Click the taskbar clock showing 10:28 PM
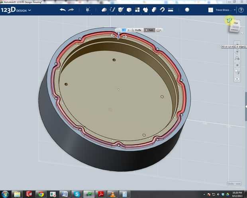 (x=237, y=194)
